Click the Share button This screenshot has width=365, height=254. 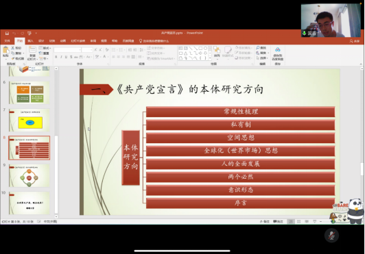coord(355,41)
